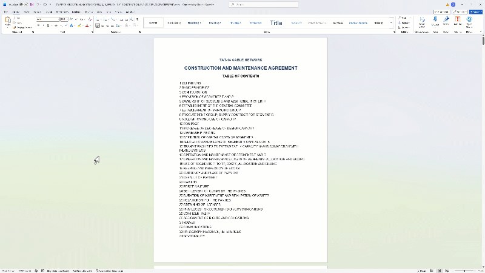This screenshot has width=485, height=273.
Task: Toggle superscript formatting
Action: 66,25
